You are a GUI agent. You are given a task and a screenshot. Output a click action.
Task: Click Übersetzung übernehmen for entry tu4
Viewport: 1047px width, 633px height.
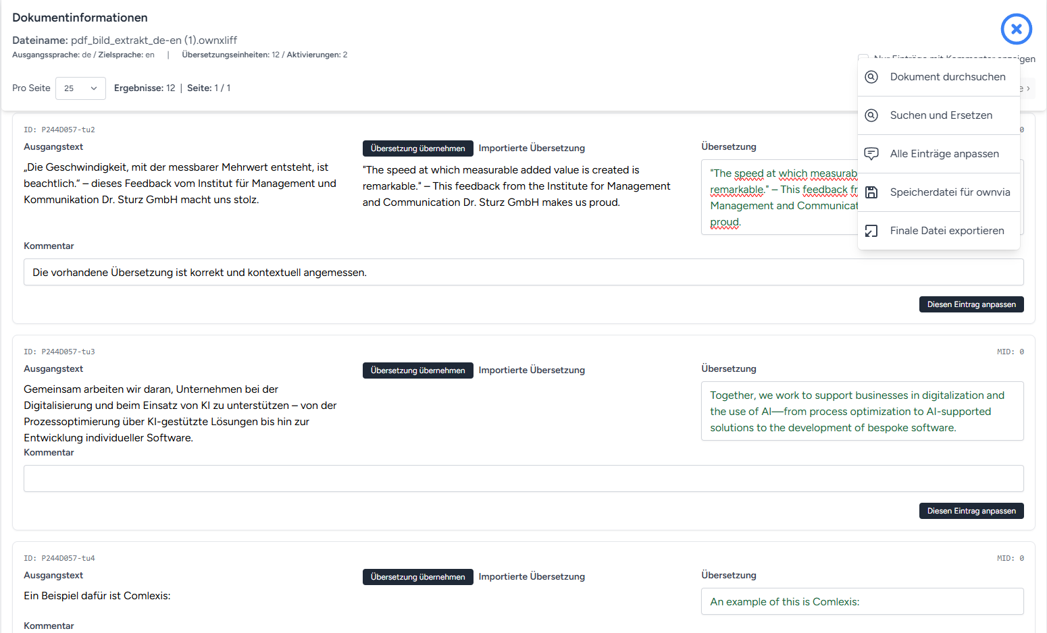pyautogui.click(x=417, y=577)
